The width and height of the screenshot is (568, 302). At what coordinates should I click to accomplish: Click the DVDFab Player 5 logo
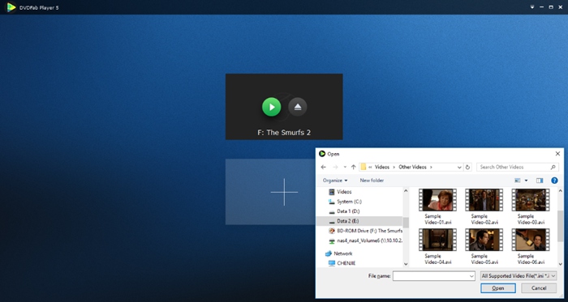(11, 7)
